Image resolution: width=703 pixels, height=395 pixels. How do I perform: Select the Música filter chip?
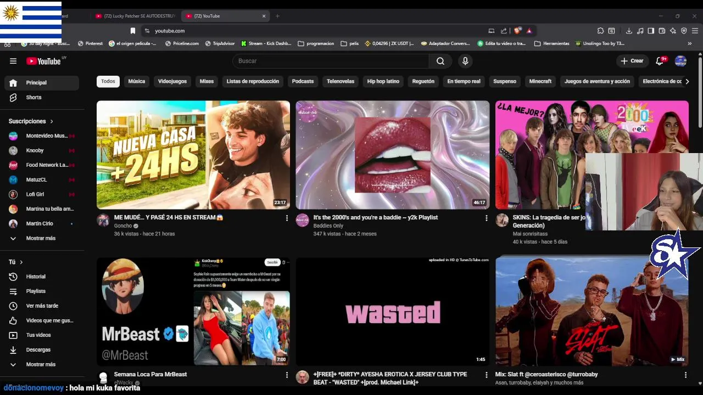tap(137, 81)
